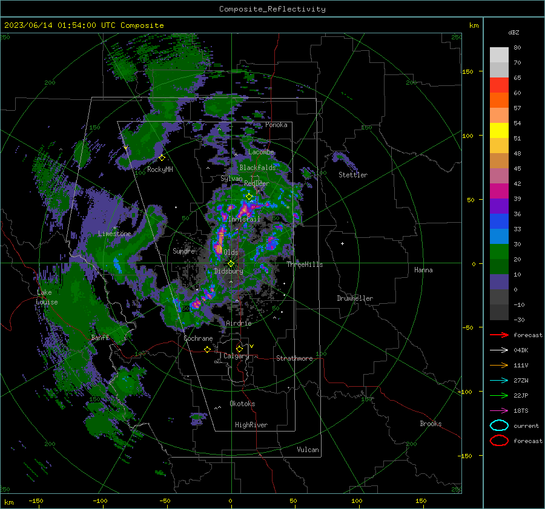Screen dimensions: 545x509
Task: Click the Strathmore label
Action: point(294,358)
